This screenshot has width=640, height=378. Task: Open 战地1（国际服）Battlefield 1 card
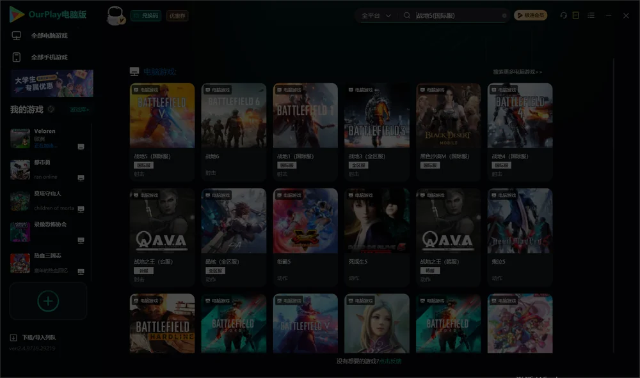[305, 132]
